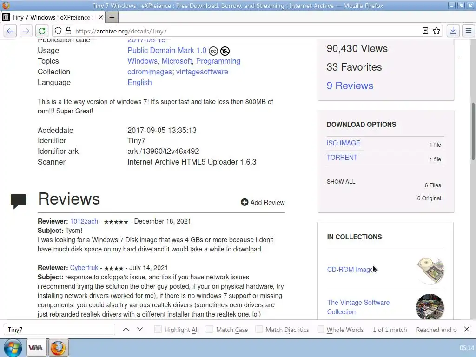The width and height of the screenshot is (476, 357).
Task: Open The Vintage Software Collection link
Action: point(358,307)
